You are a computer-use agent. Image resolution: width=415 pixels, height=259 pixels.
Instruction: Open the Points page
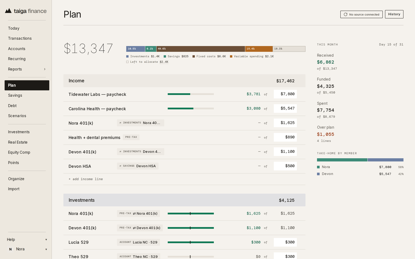tap(27, 163)
